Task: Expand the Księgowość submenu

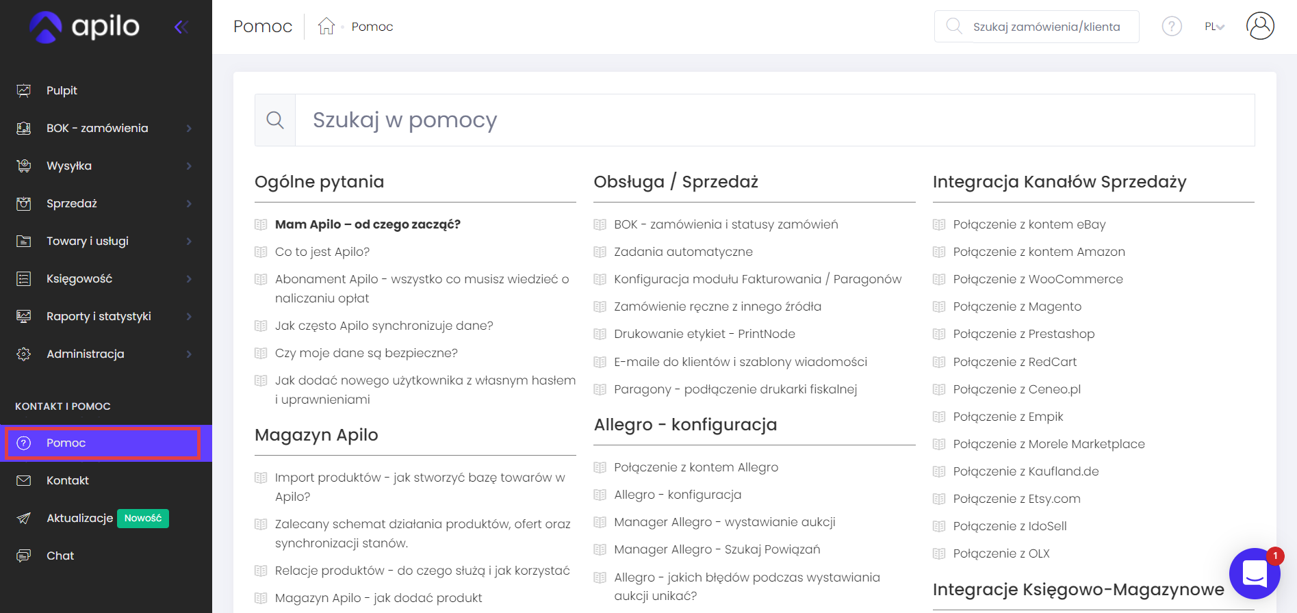Action: click(189, 279)
